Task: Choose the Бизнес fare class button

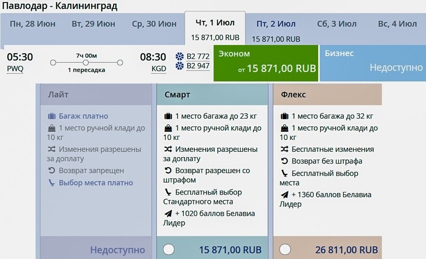Action: coord(373,63)
